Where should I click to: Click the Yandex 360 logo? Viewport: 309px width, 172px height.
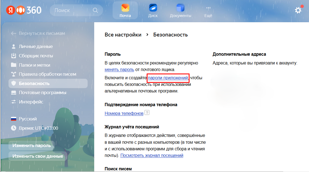[24, 10]
